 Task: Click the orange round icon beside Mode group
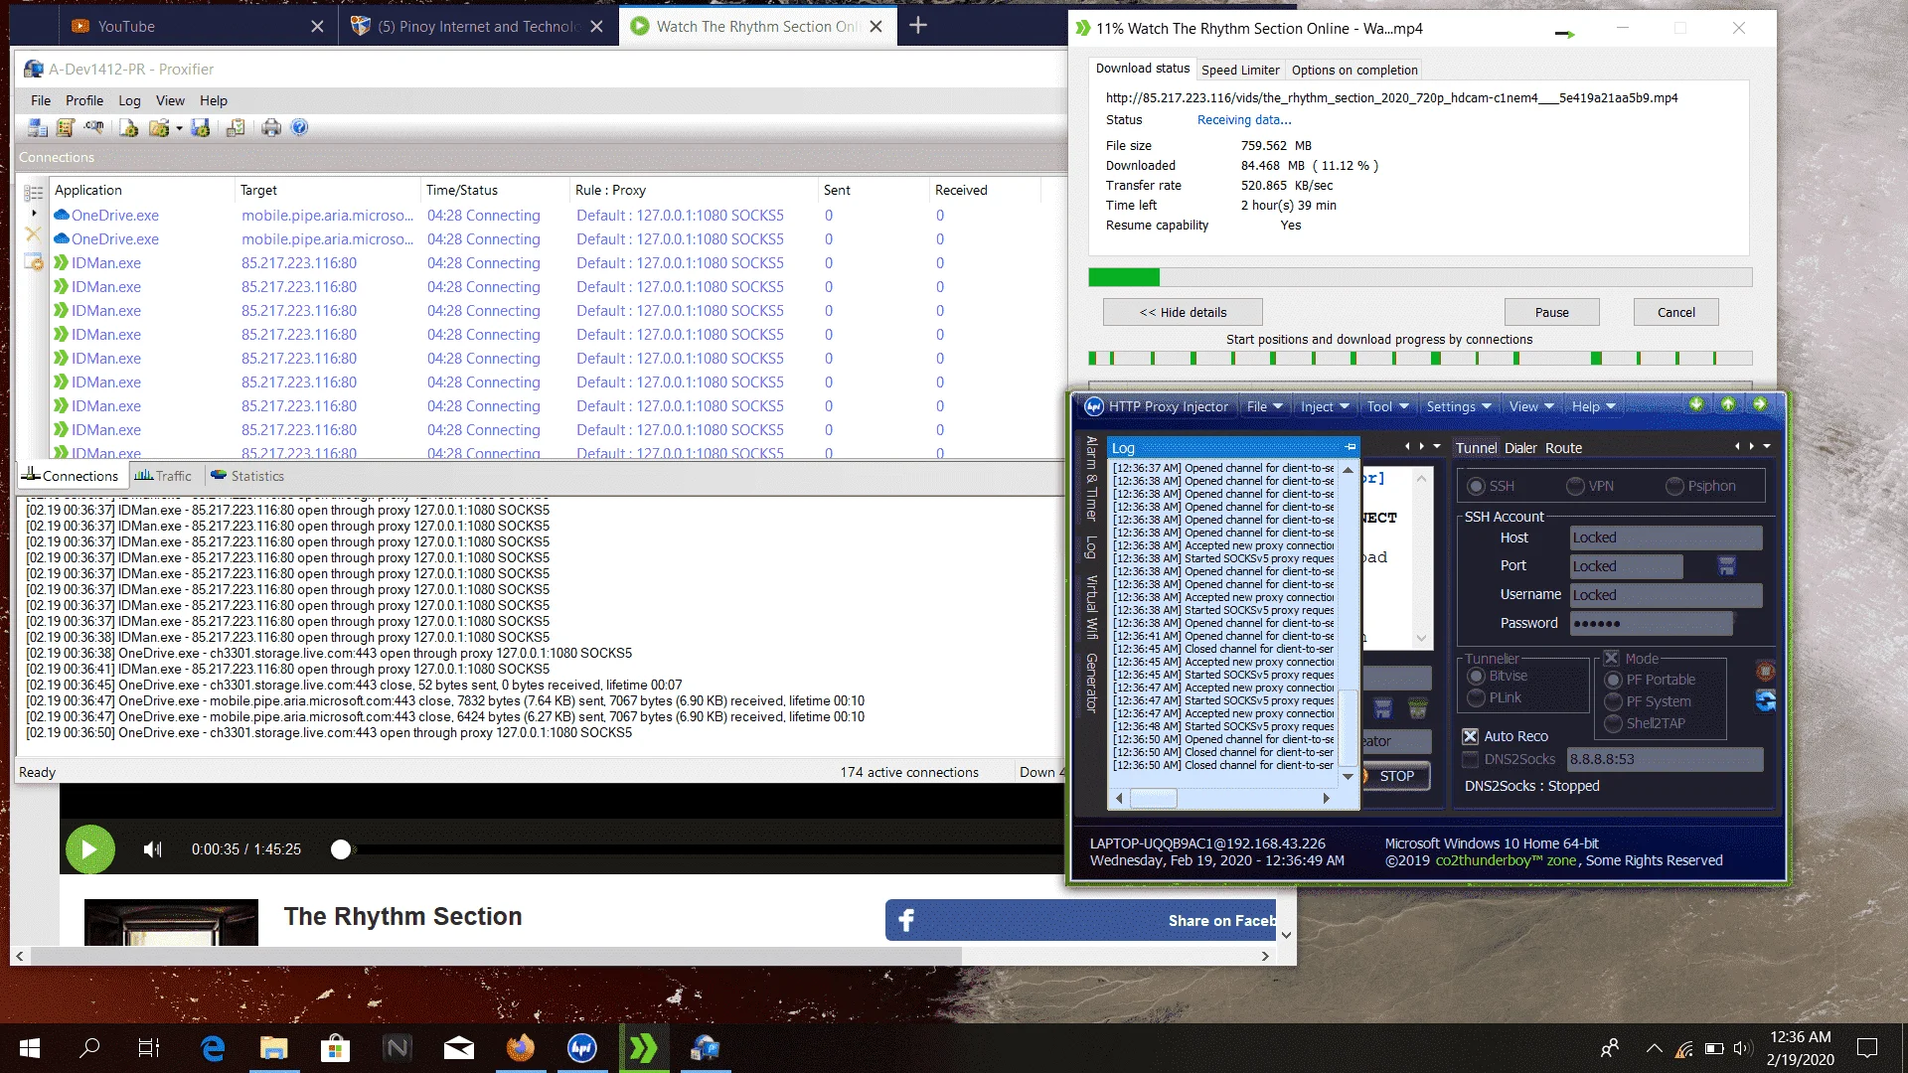tap(1766, 671)
